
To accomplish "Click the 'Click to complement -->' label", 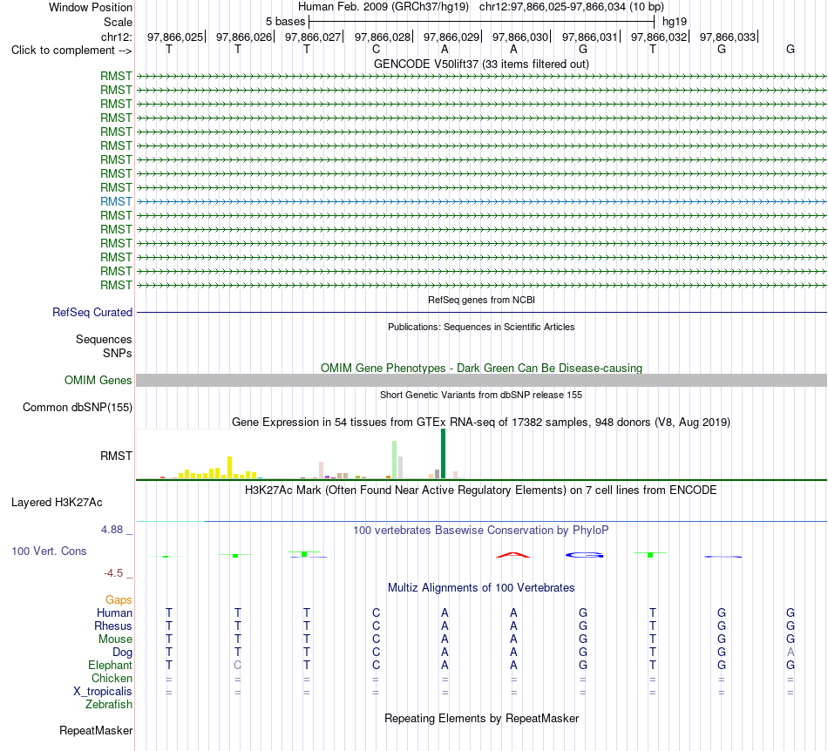I will click(71, 51).
